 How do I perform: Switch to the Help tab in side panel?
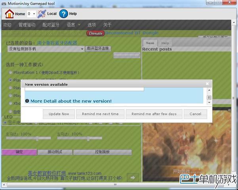tap(165, 43)
